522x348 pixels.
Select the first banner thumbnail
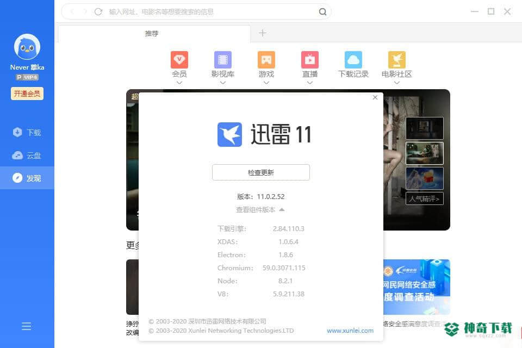[425, 128]
